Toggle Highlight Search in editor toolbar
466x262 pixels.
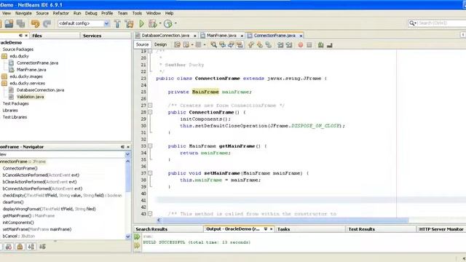click(240, 45)
